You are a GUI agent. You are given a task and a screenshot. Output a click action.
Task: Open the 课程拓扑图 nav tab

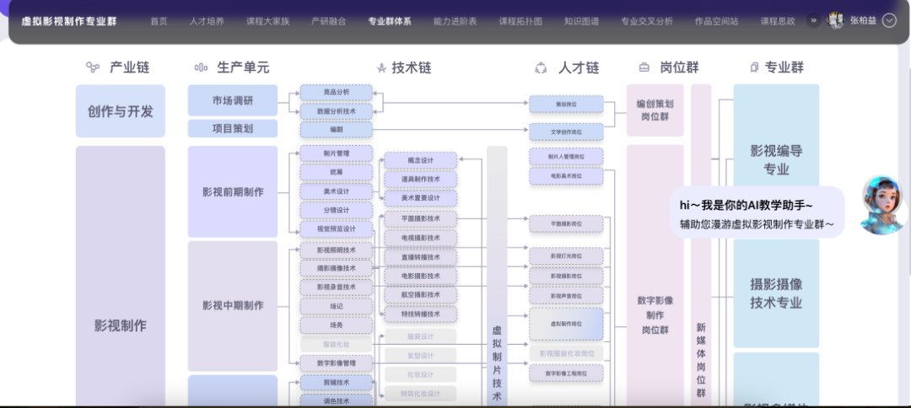(x=520, y=21)
